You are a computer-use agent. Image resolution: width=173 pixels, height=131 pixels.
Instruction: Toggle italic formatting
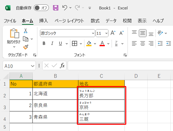point(52,44)
